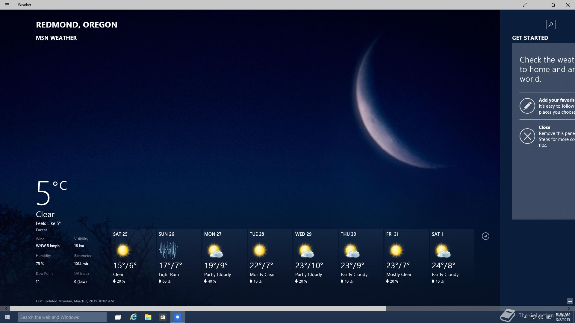Open the Windows Start menu

coord(7,317)
